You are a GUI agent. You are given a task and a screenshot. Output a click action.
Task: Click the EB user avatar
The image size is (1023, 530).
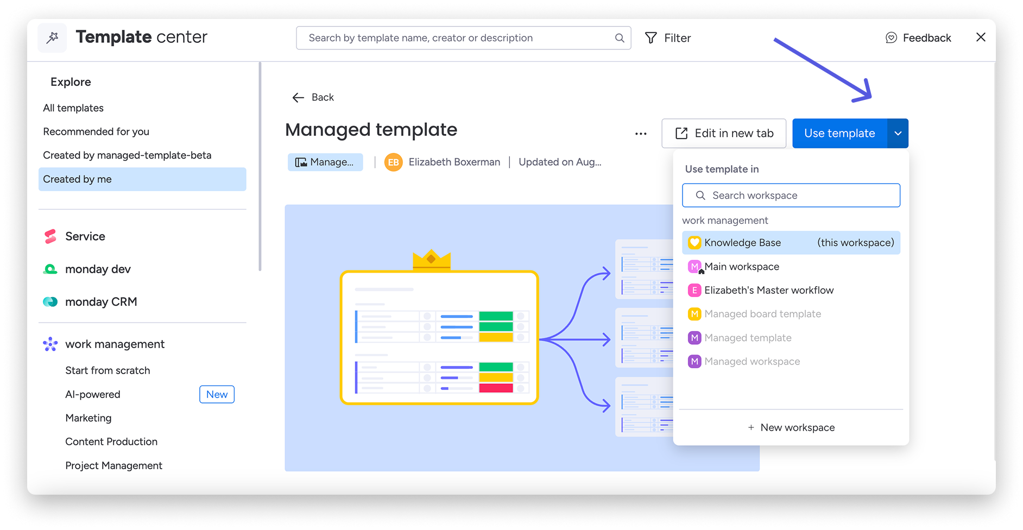pyautogui.click(x=394, y=162)
